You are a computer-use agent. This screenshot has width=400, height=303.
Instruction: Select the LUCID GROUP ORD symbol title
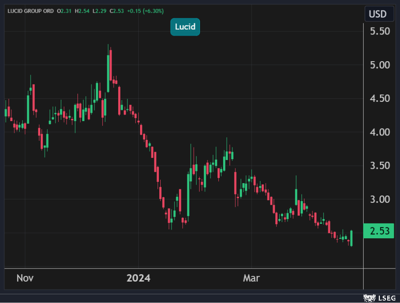click(x=30, y=11)
